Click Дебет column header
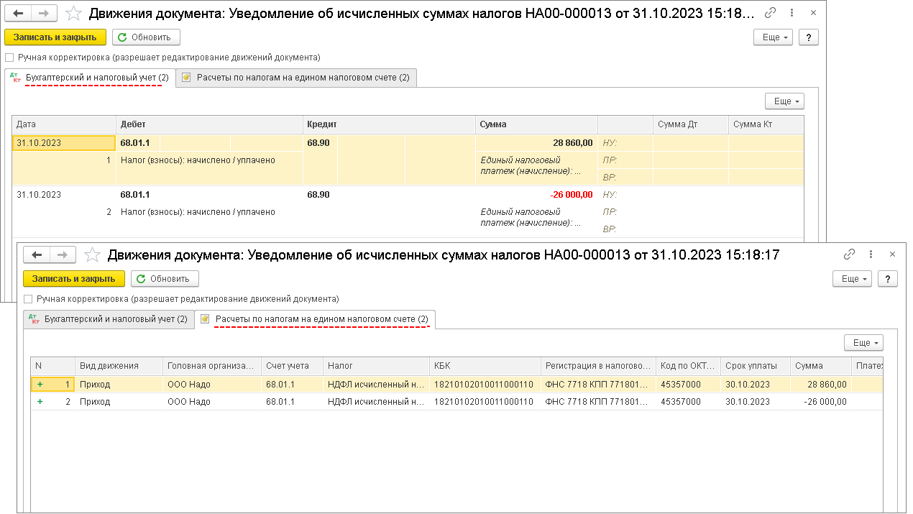This screenshot has height=514, width=913. tap(209, 124)
